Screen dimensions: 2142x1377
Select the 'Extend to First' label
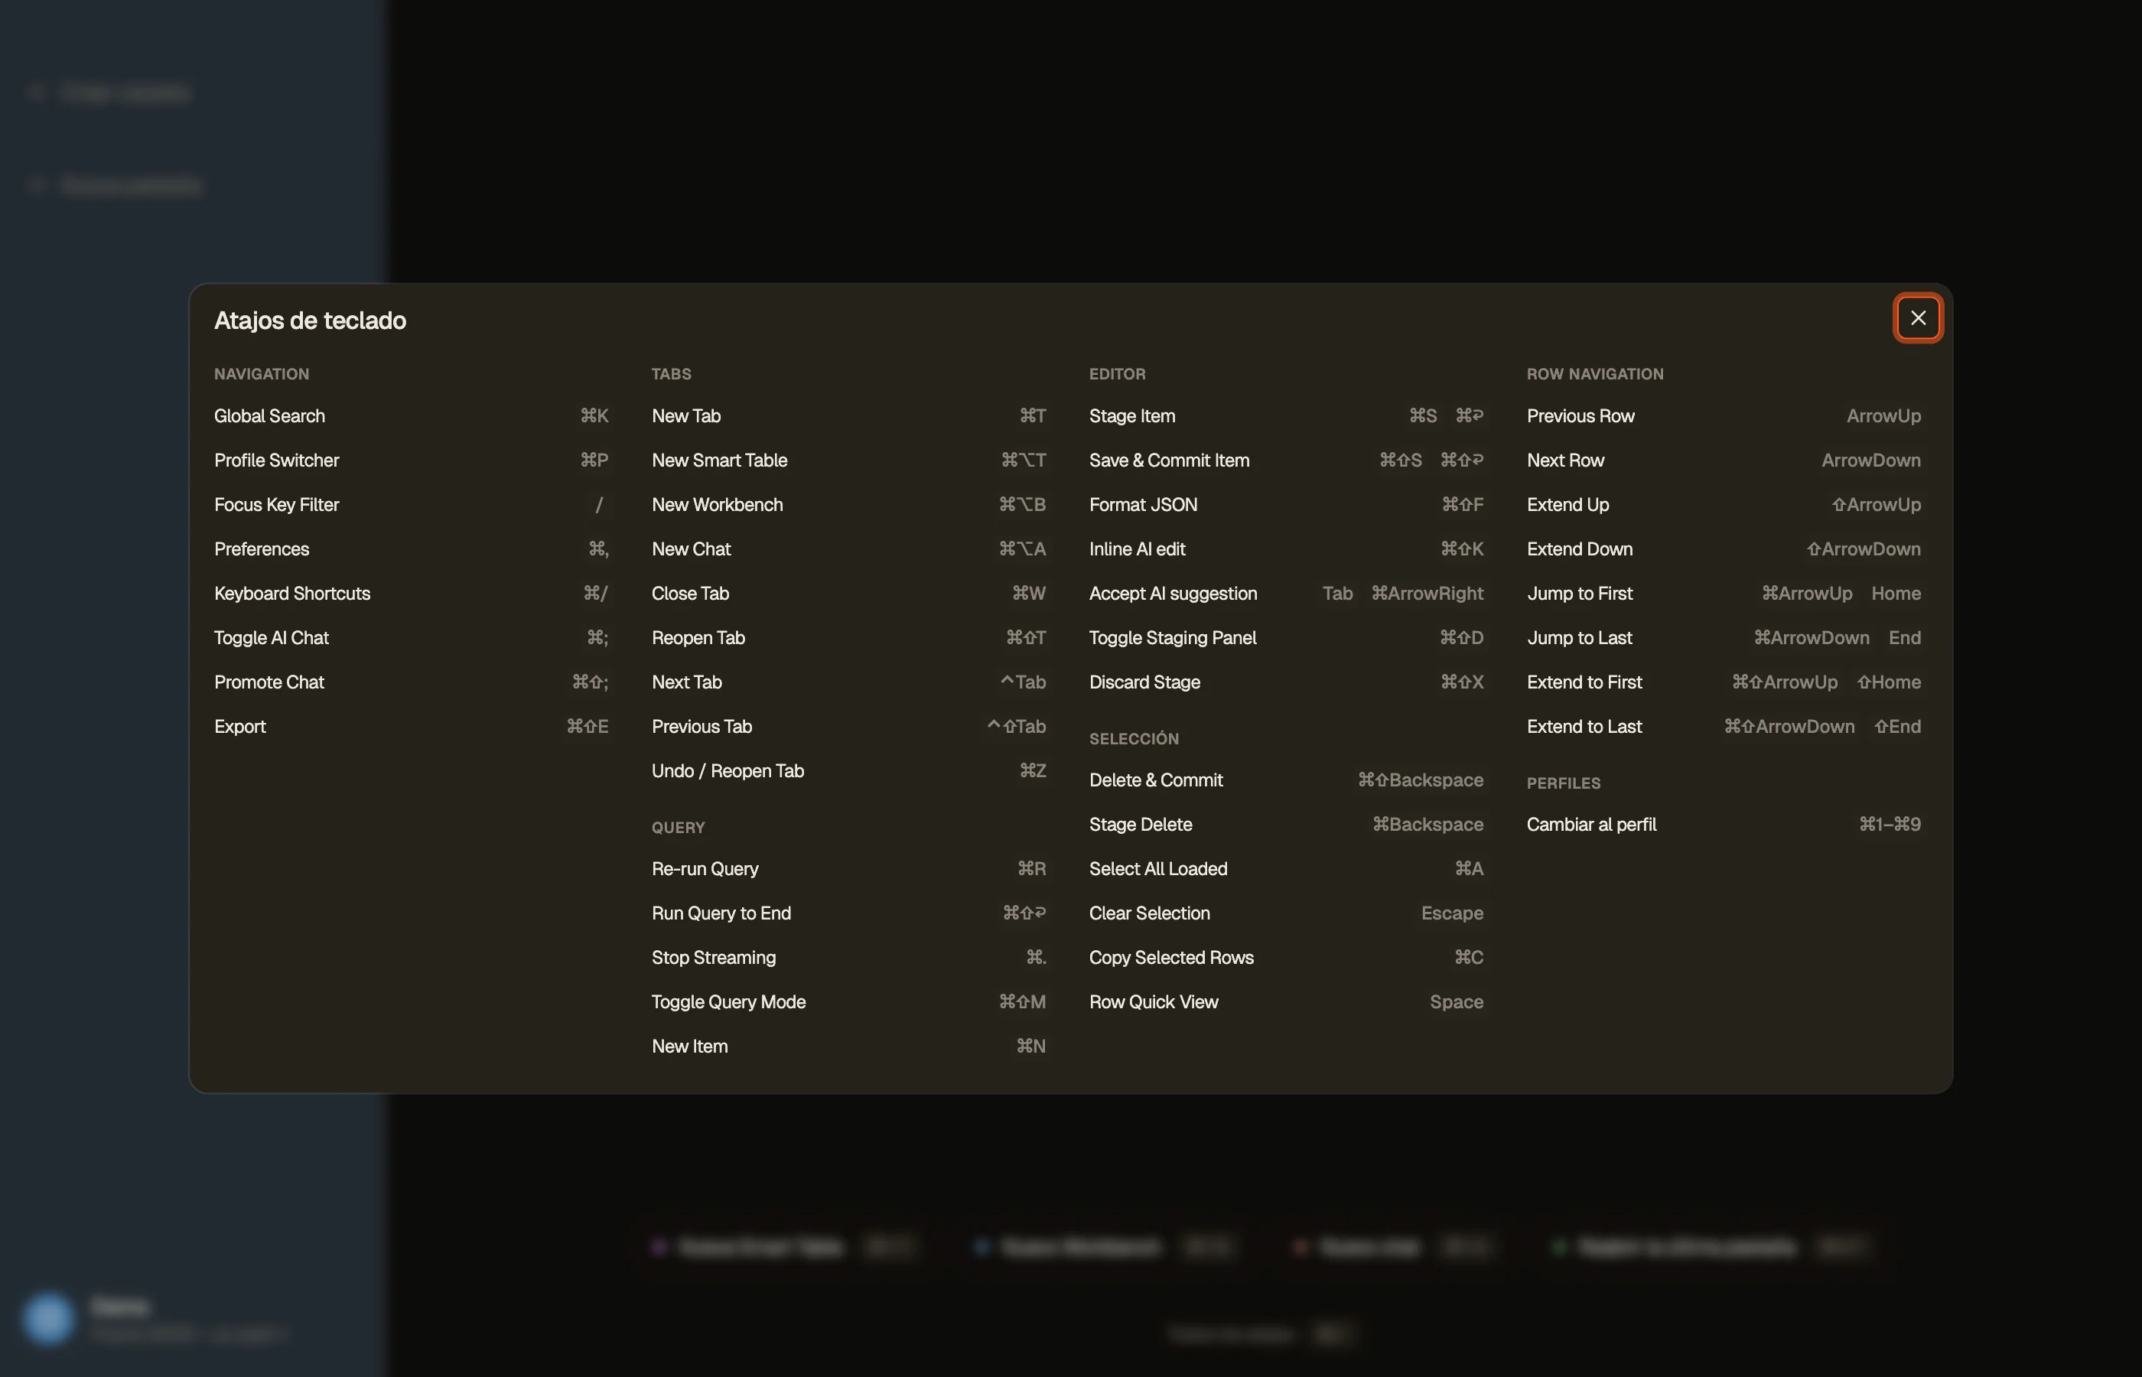coord(1584,682)
